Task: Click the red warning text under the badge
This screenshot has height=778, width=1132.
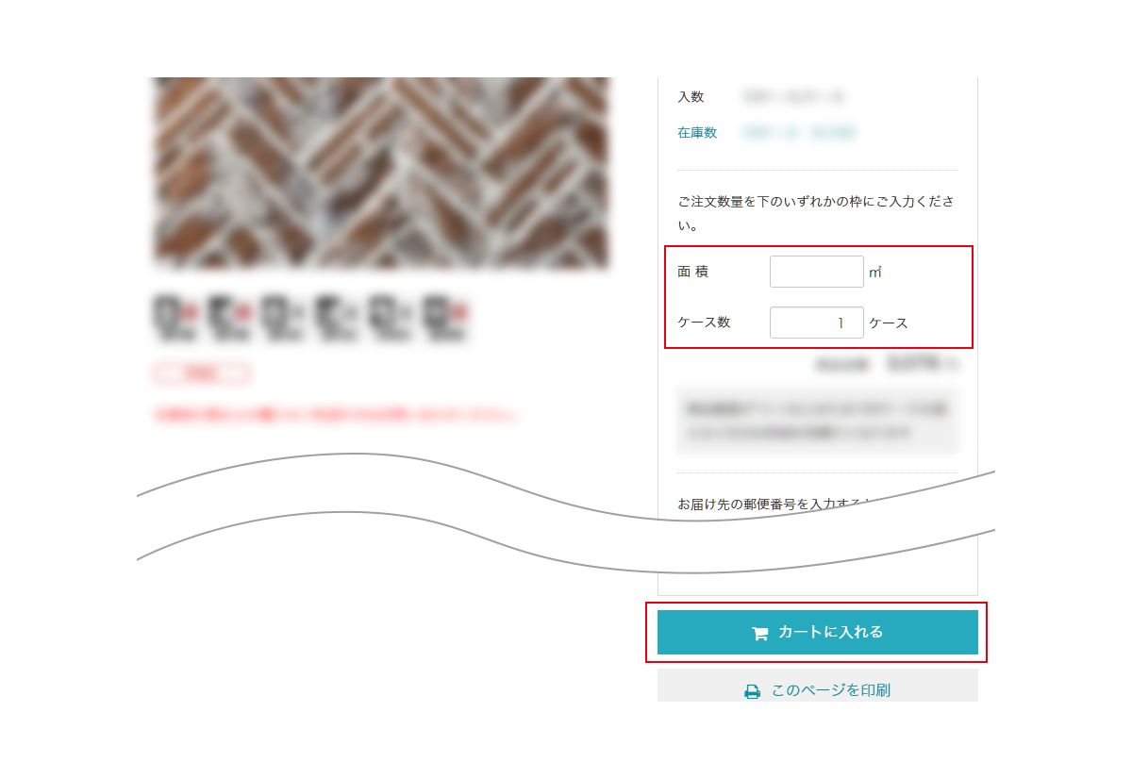Action: (x=335, y=415)
